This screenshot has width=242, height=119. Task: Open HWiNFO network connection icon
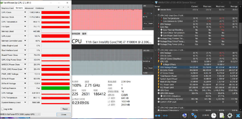[193, 115]
